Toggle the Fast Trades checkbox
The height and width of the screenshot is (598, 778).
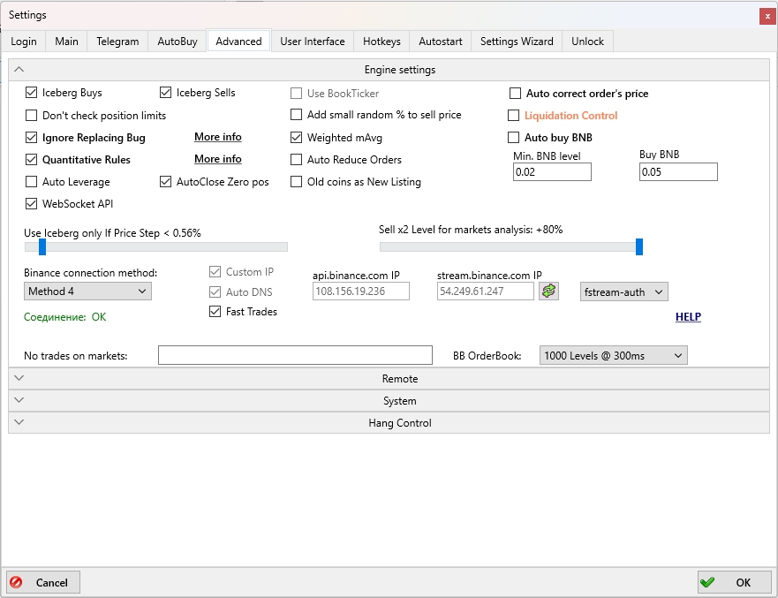point(215,311)
